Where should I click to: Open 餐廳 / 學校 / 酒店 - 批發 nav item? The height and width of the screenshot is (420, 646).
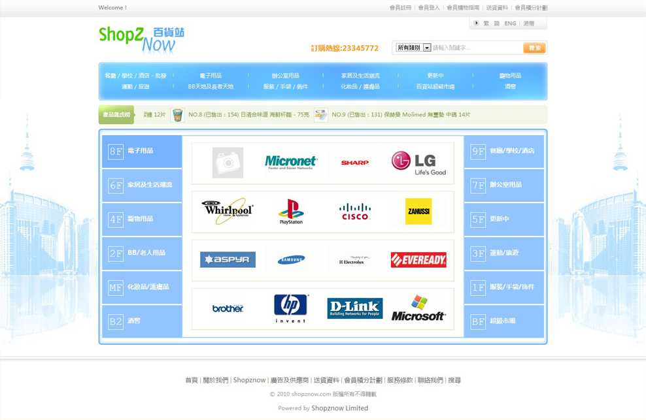[x=135, y=75]
